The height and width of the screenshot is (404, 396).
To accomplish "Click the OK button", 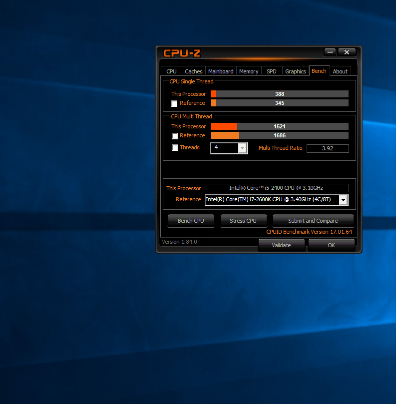I will (x=331, y=245).
